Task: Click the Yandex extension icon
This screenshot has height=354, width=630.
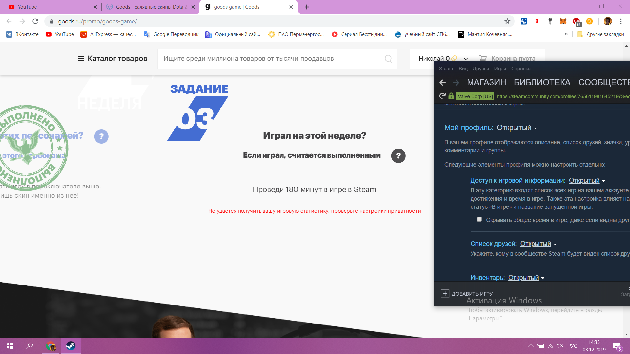Action: [537, 21]
